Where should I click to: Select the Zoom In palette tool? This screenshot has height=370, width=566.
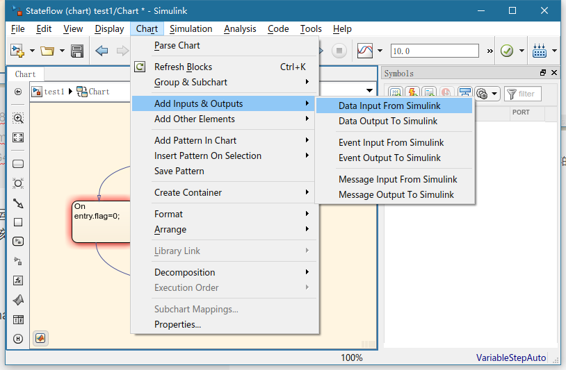tap(18, 118)
